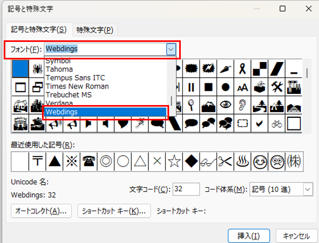
Task: Choose the scissors in recently used symbols
Action: (x=225, y=161)
